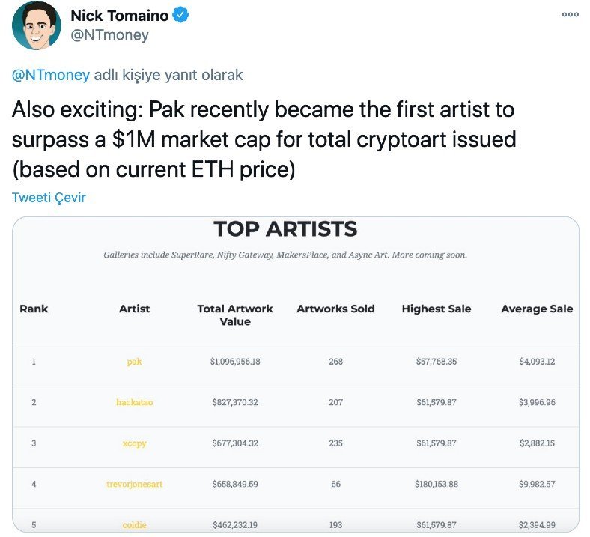Click the Total Artwork Value column header

coord(235,315)
